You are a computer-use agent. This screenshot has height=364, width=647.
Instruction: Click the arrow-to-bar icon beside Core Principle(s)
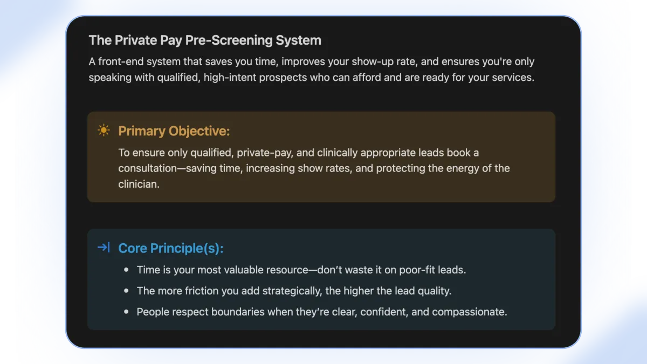[x=104, y=248]
